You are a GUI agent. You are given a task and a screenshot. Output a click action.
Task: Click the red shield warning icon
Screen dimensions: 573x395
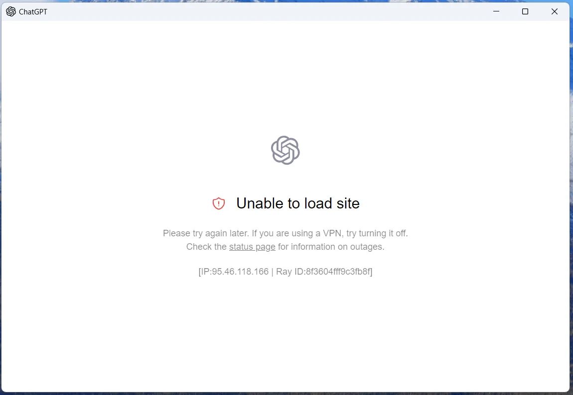[x=219, y=203]
